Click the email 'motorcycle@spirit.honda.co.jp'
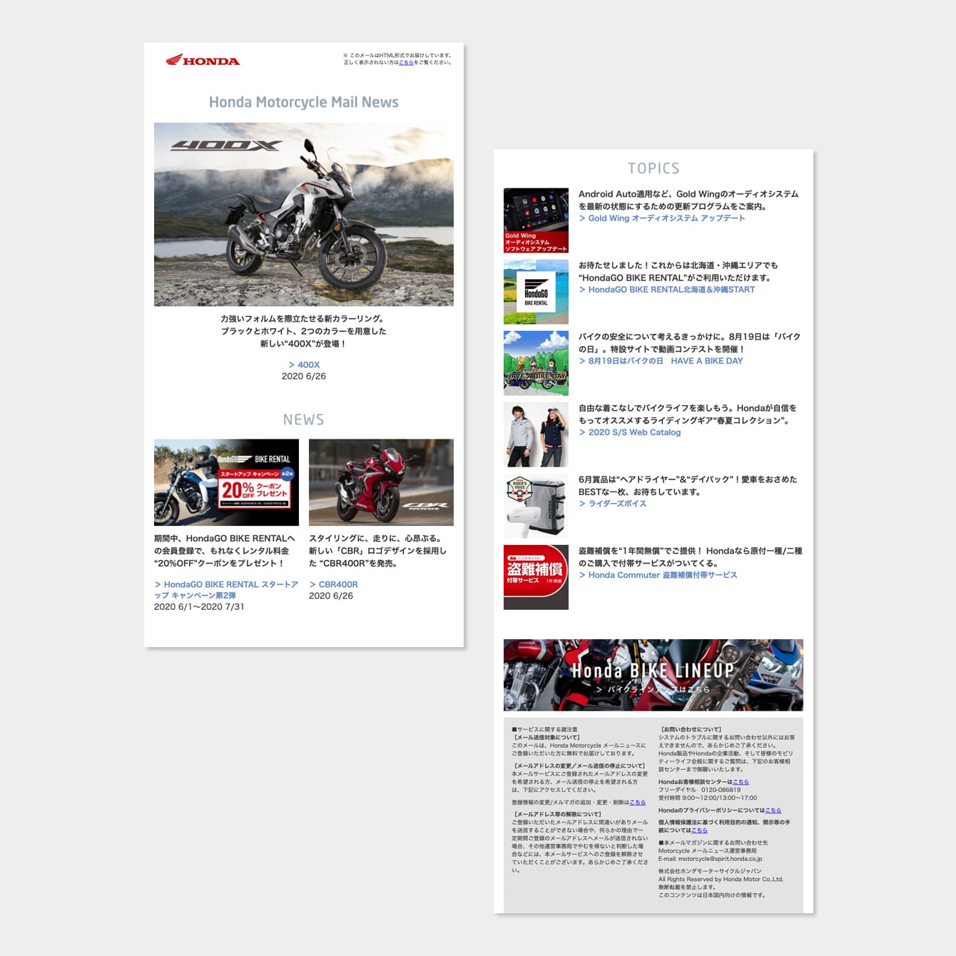 720,859
